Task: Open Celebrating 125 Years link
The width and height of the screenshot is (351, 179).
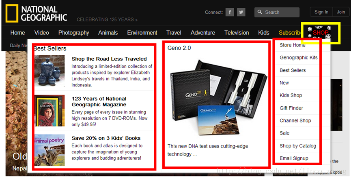Action: (x=107, y=20)
